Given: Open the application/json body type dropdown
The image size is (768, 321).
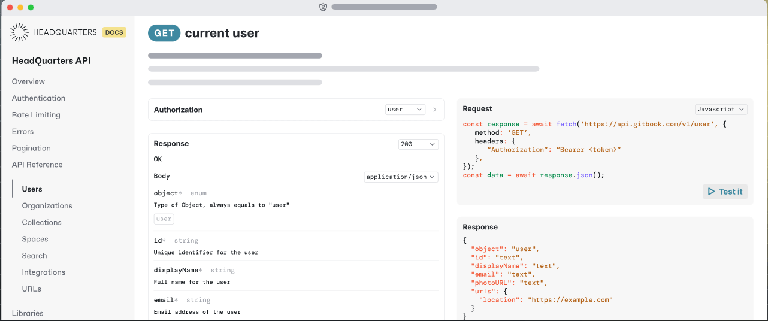Looking at the screenshot, I should [401, 177].
